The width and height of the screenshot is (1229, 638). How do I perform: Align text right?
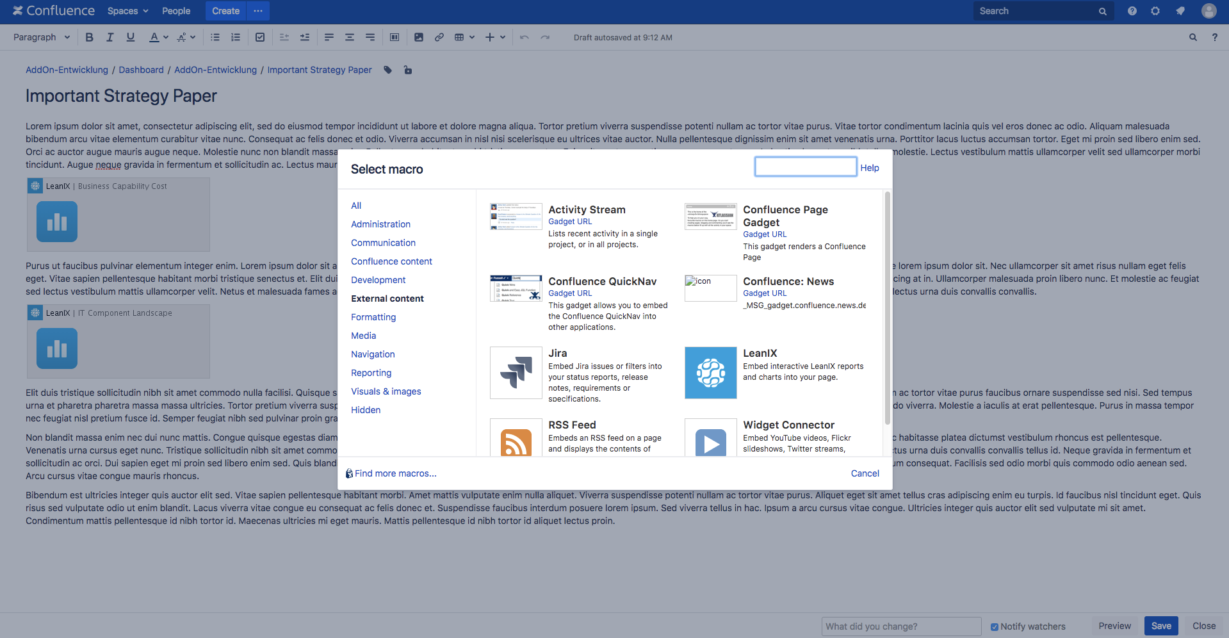pyautogui.click(x=370, y=37)
